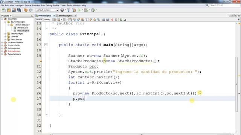Click the globe browser icon in toolbar
Viewport: 241px width, 135px height.
pos(62,10)
